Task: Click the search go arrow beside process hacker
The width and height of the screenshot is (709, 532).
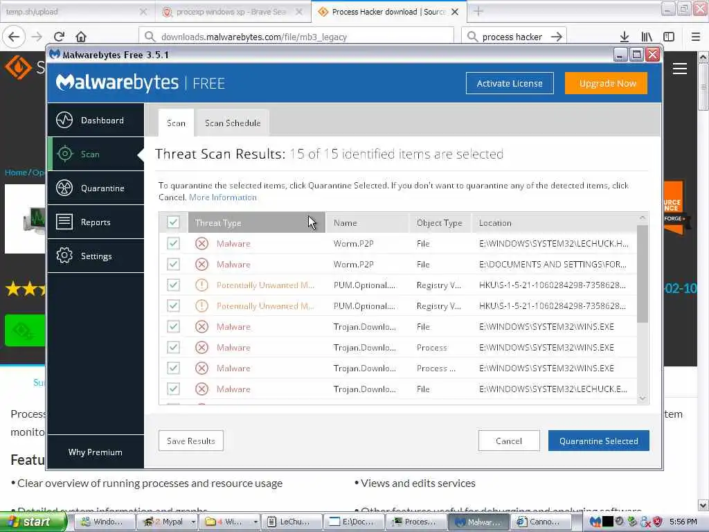Action: 557,37
